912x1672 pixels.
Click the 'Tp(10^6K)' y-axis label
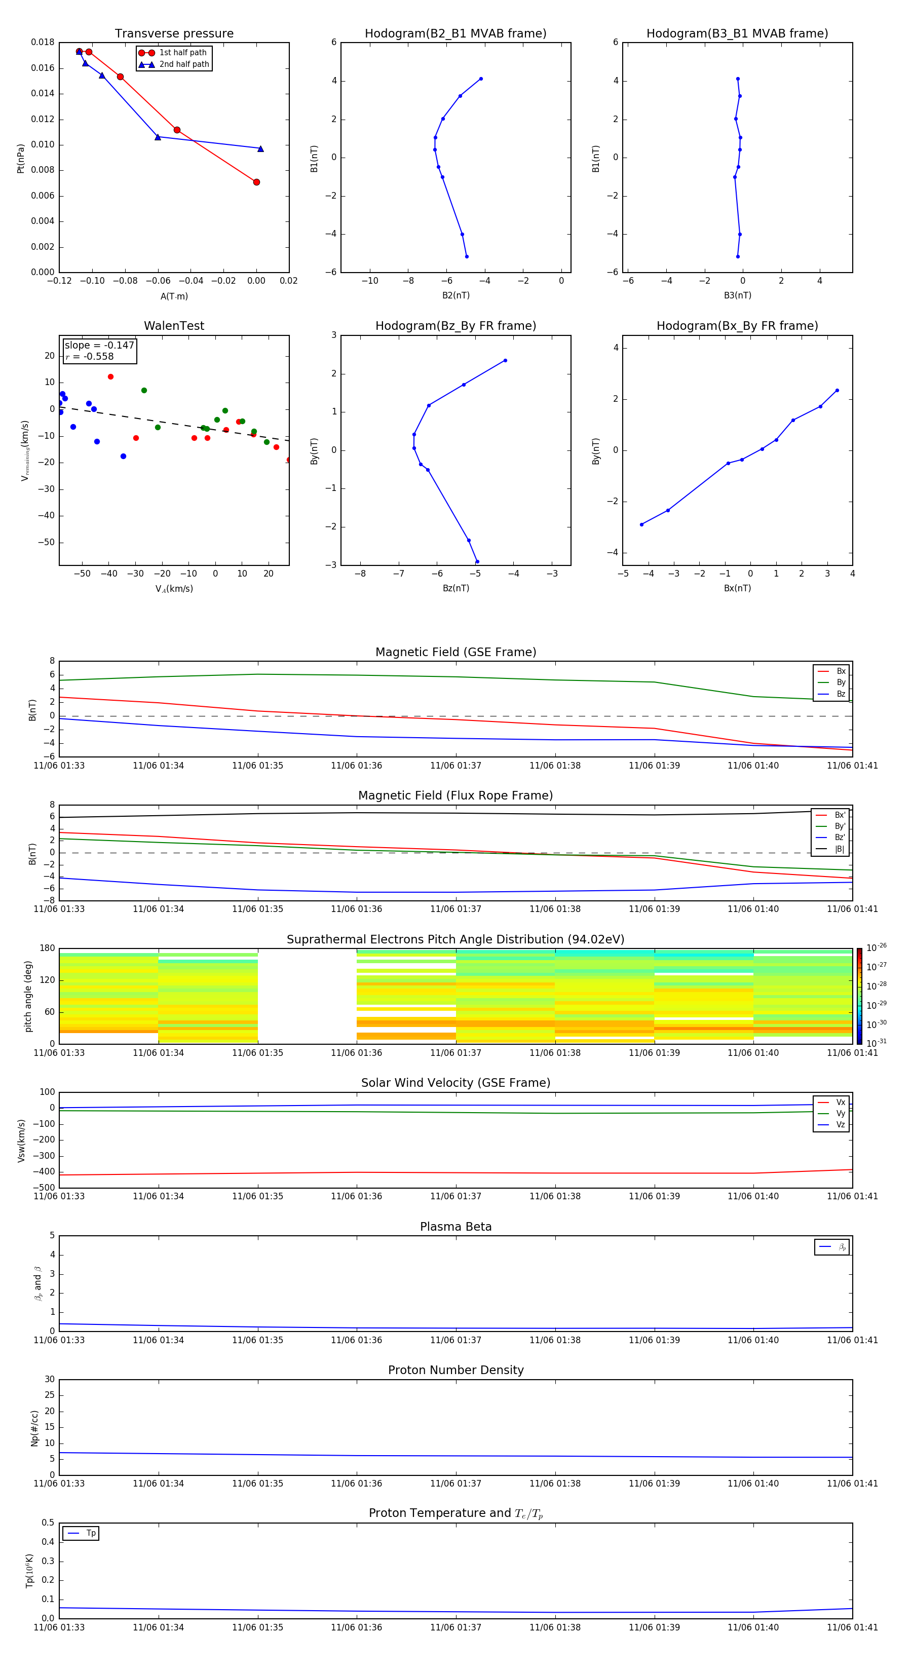(29, 1571)
